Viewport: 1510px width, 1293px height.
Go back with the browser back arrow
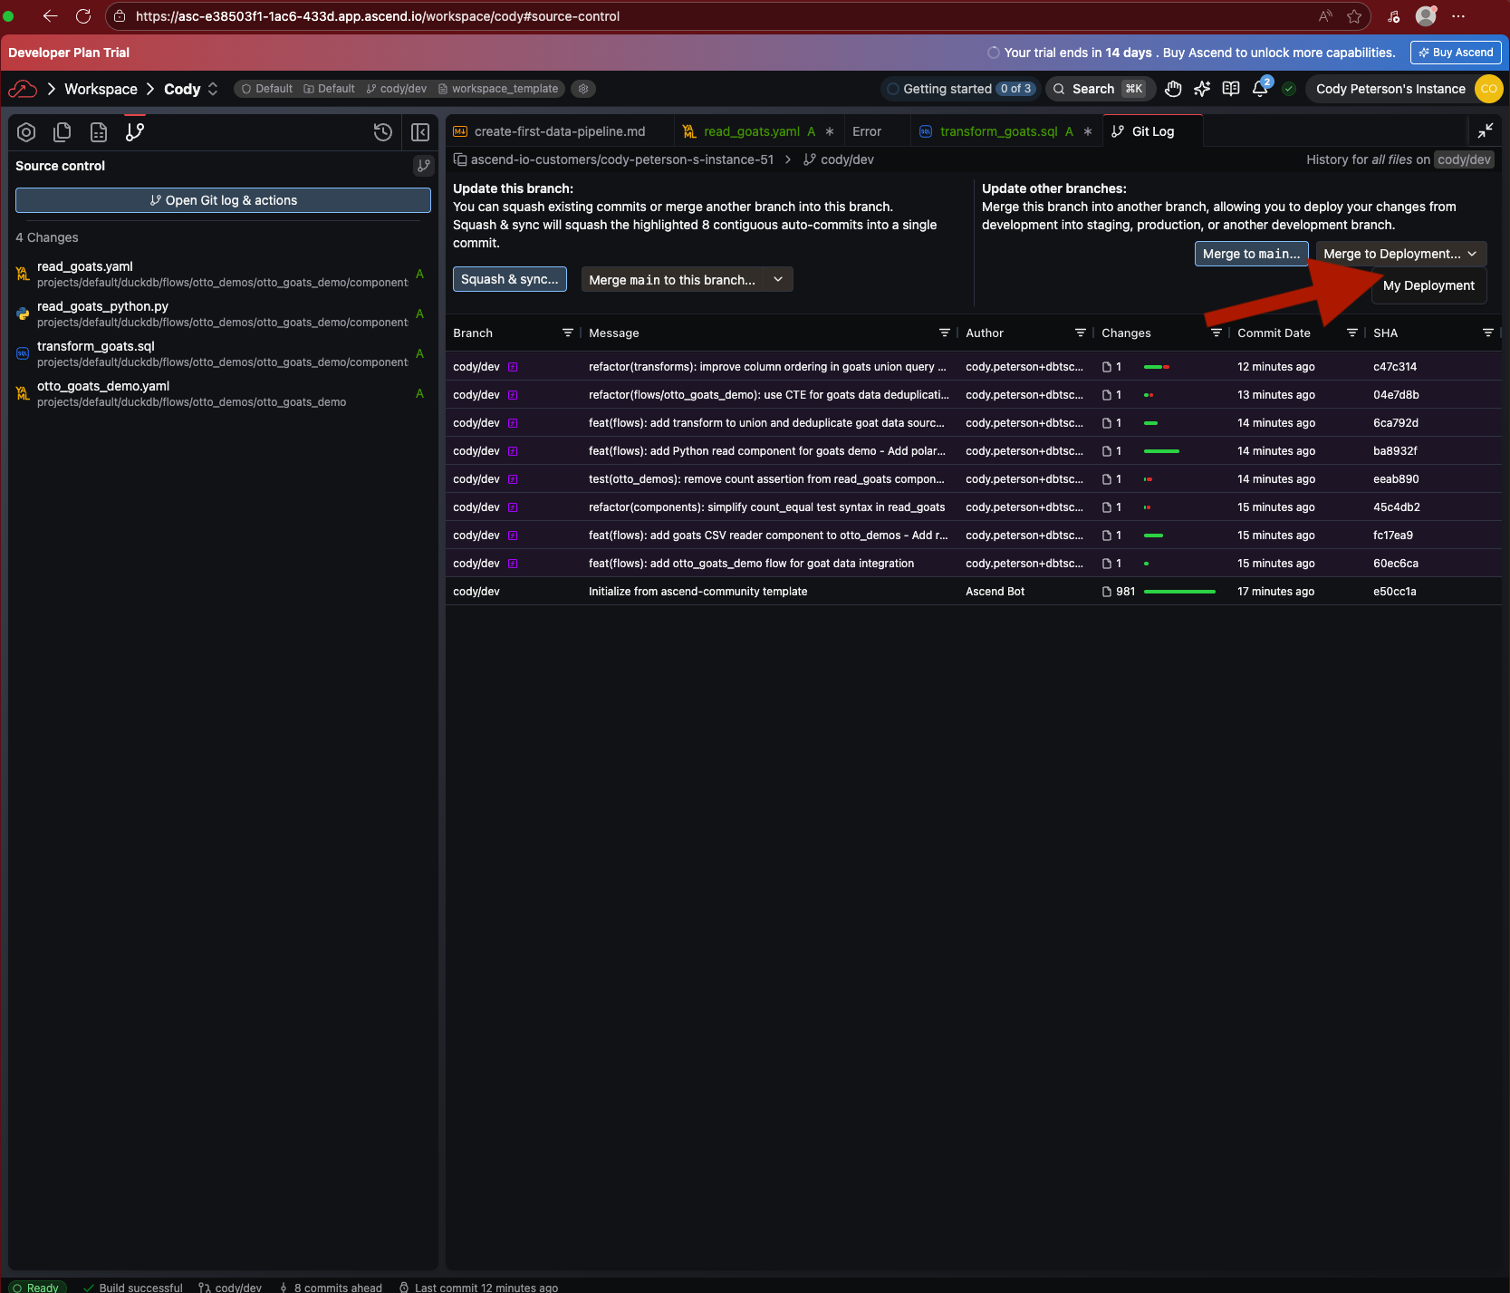[x=50, y=16]
